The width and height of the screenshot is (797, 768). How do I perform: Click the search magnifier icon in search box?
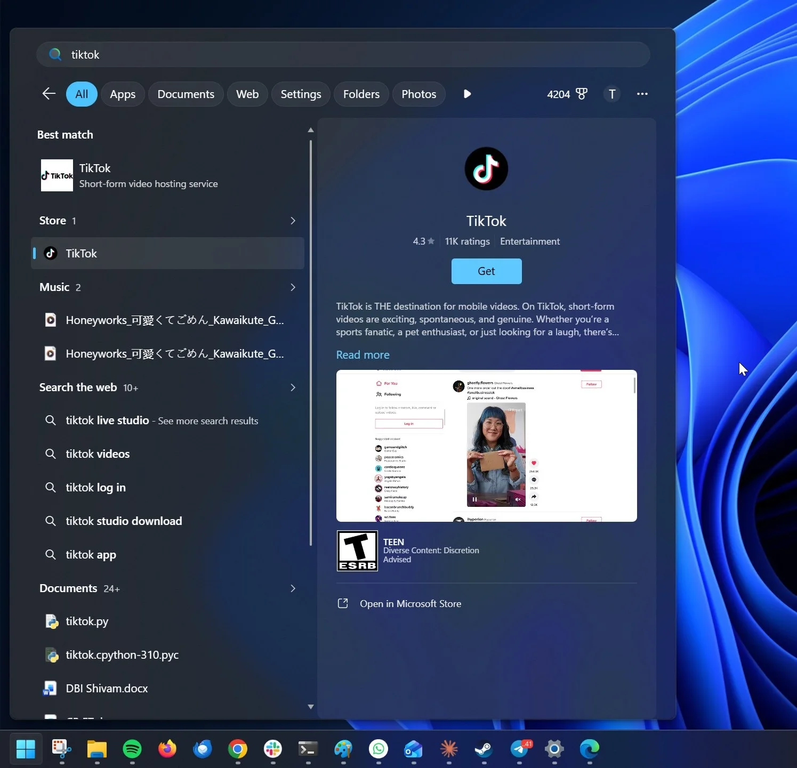(x=55, y=54)
